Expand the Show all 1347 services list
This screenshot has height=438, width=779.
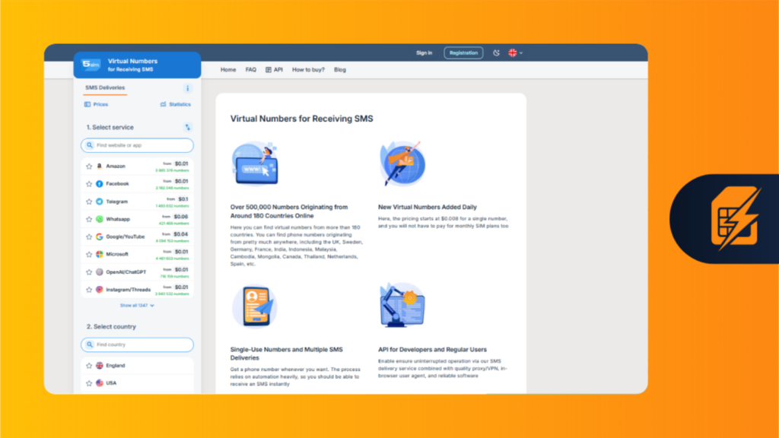(x=137, y=306)
